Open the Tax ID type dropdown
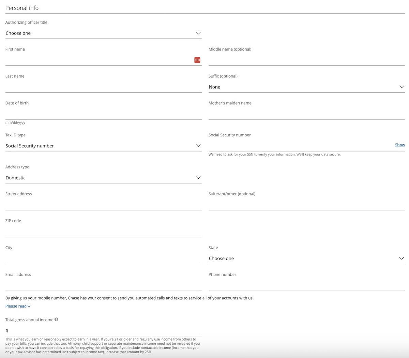This screenshot has width=409, height=358. (x=103, y=146)
